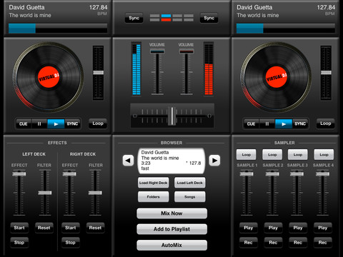The image size is (343, 257).
Task: Toggle Loop on the right deck
Action: (x=326, y=124)
